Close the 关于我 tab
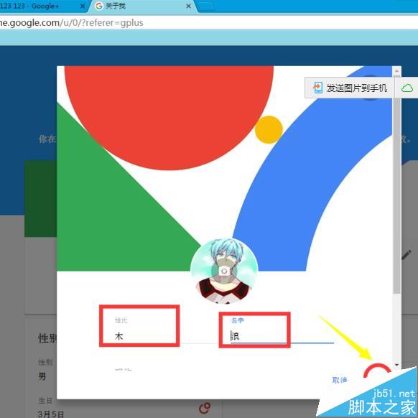This screenshot has width=418, height=418. tap(188, 6)
